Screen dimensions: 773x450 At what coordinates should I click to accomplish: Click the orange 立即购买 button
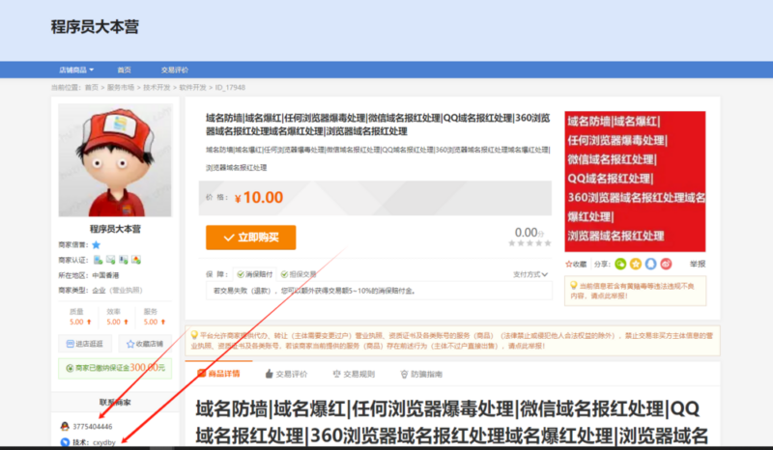click(x=251, y=238)
